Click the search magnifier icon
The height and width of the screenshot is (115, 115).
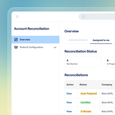tap(83, 17)
